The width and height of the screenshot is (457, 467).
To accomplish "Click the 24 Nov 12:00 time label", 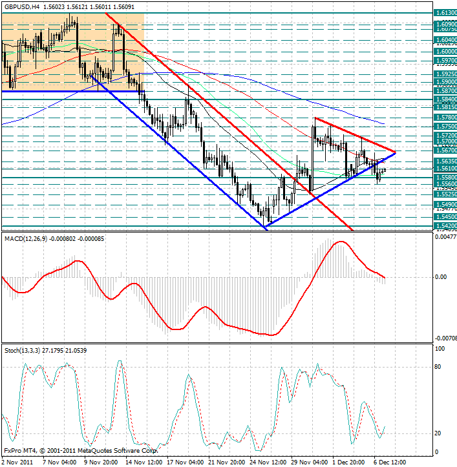I will pos(268,462).
